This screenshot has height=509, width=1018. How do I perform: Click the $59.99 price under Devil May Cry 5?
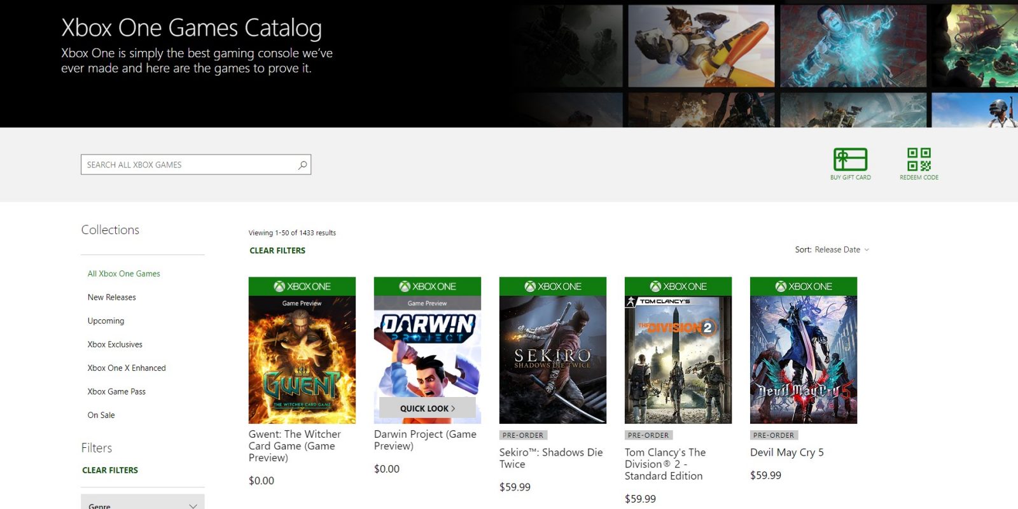pos(765,475)
